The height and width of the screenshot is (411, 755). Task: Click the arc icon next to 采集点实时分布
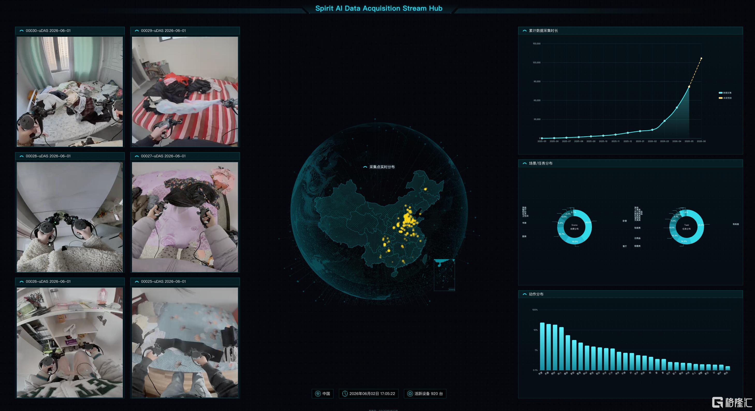(365, 167)
